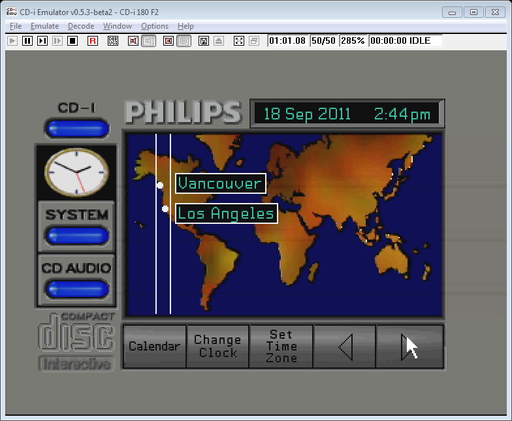Click the 50/50 frame rate field
Viewport: 512px width, 421px height.
click(x=324, y=40)
